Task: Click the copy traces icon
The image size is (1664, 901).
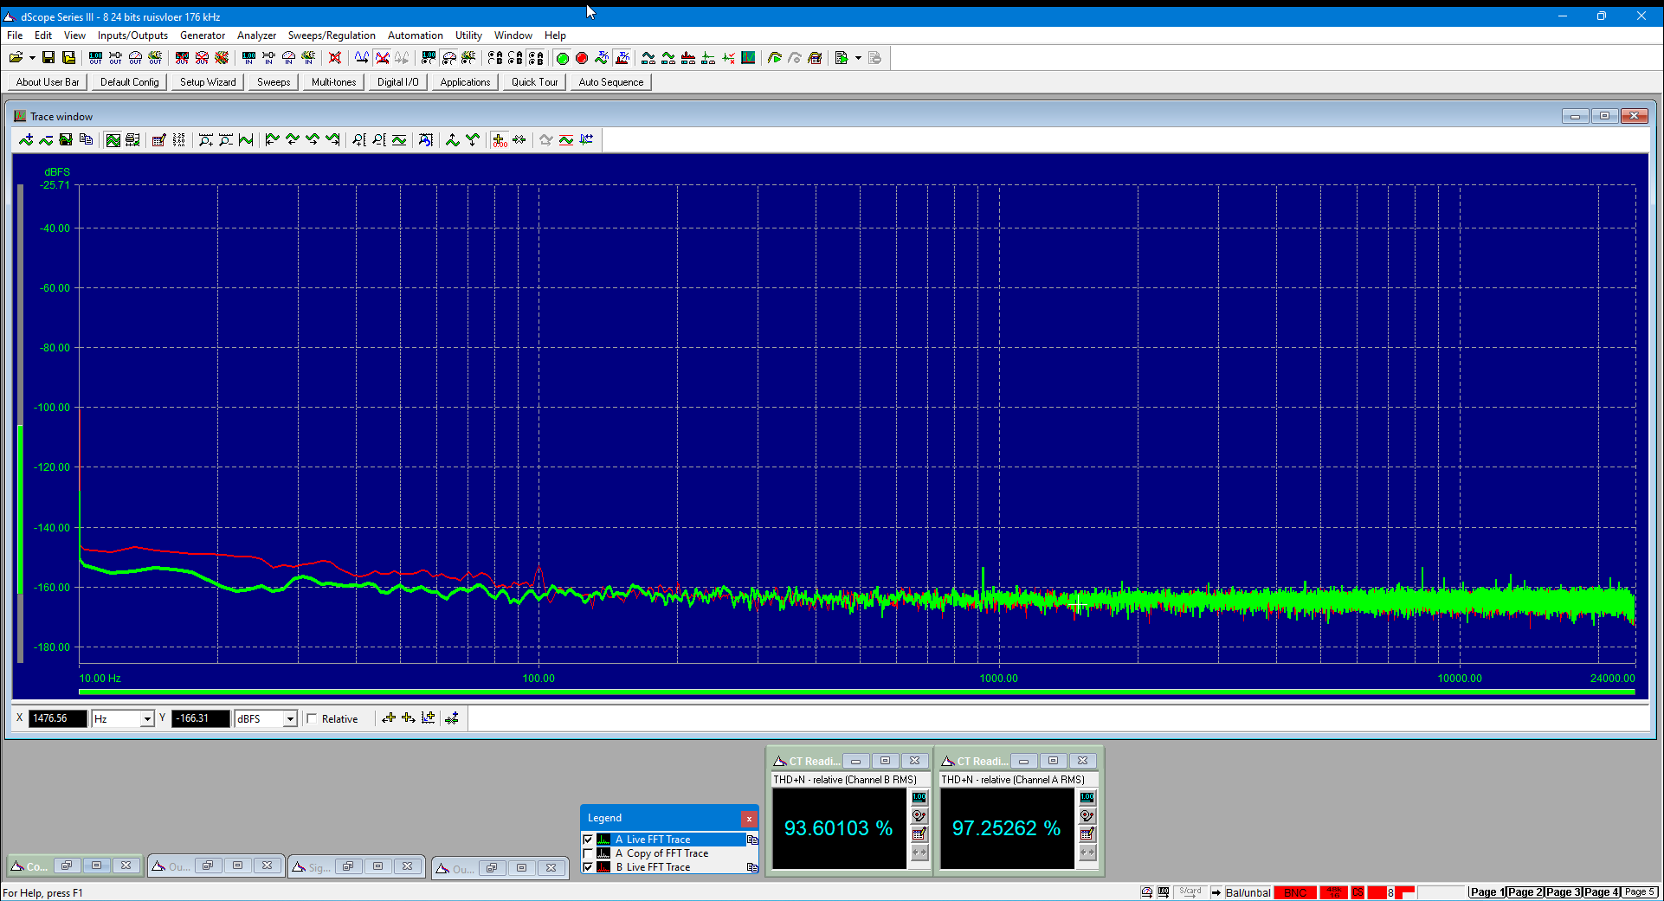Action: pos(86,139)
